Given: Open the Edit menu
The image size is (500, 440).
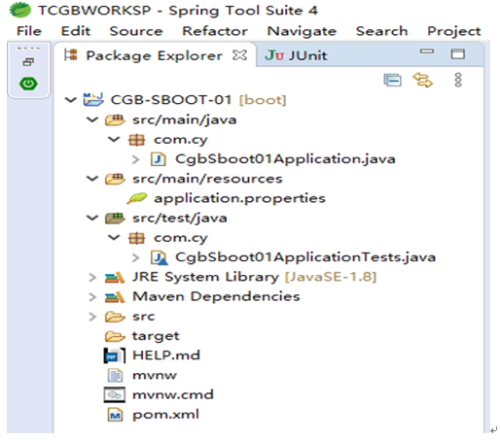Looking at the screenshot, I should click(x=76, y=31).
